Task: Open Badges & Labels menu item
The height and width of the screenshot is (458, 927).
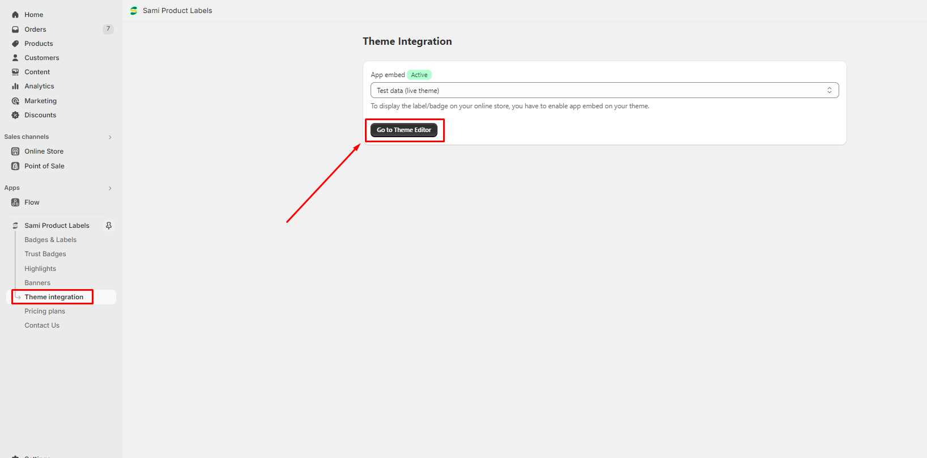Action: click(50, 240)
